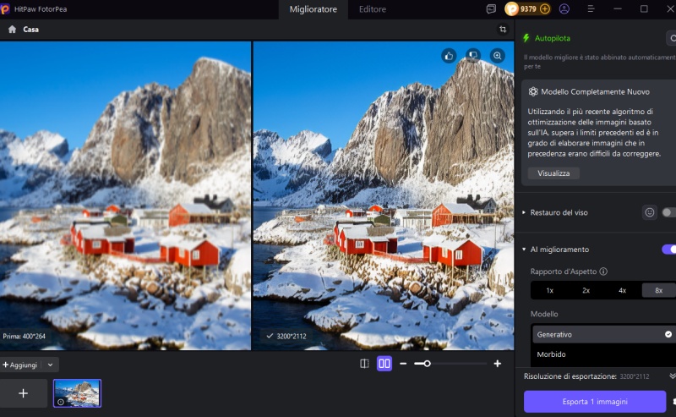Open the magnifier zoom icon on preview

pyautogui.click(x=497, y=56)
